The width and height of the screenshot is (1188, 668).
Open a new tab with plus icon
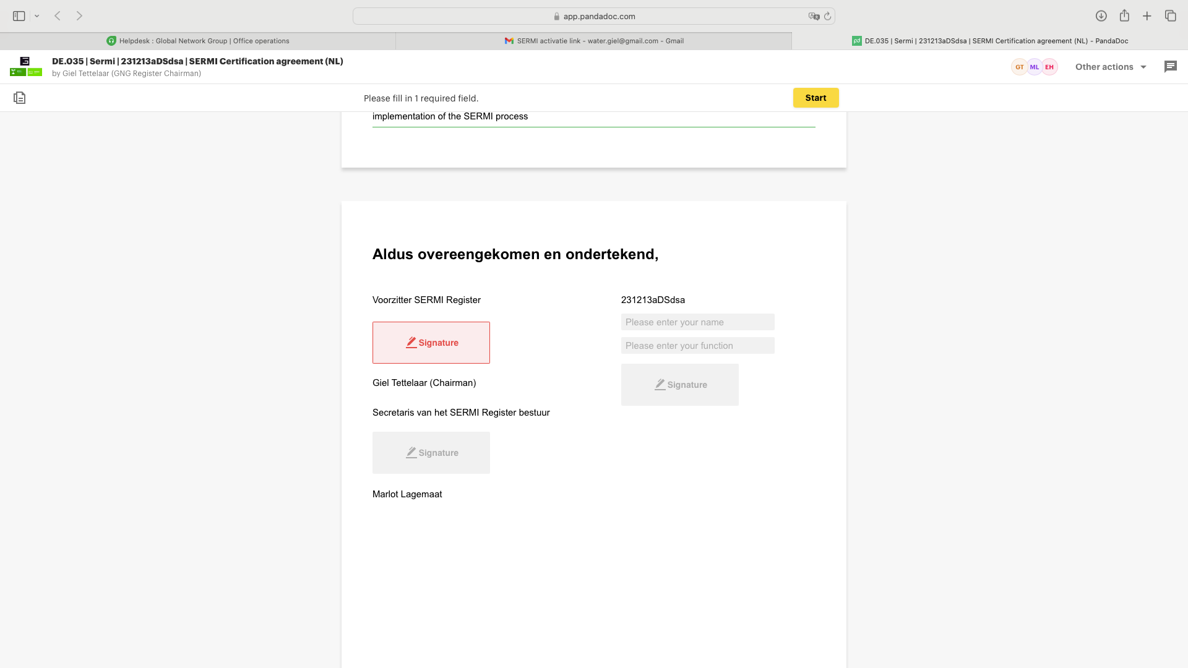(1147, 16)
